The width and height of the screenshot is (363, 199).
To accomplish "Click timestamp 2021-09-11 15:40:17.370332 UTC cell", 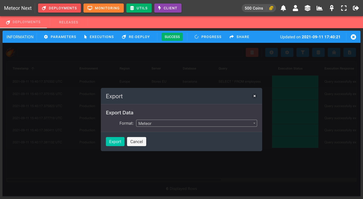I will pos(37,82).
